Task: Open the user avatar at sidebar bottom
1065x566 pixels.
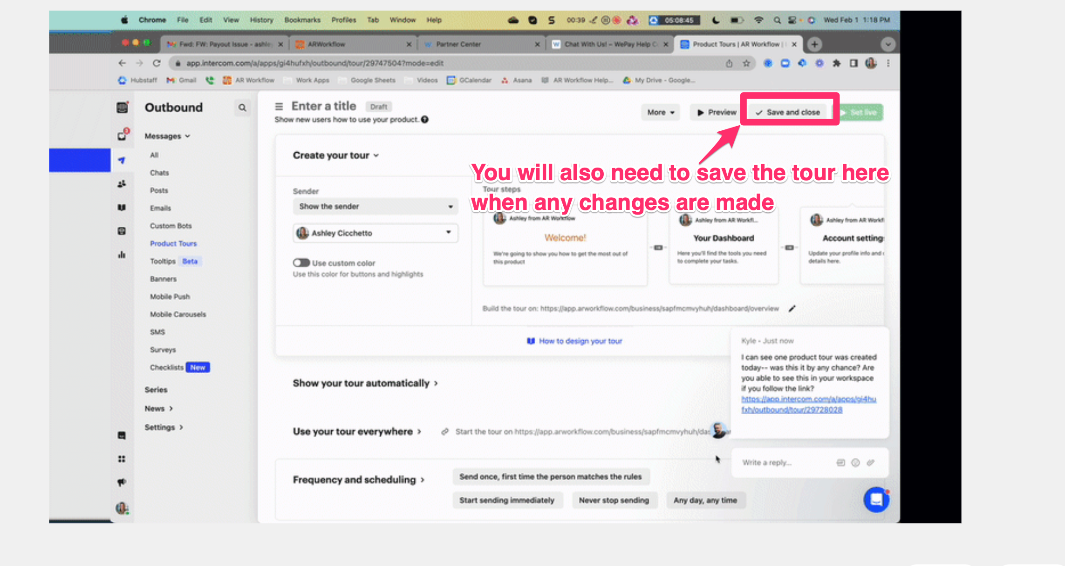Action: pos(122,508)
